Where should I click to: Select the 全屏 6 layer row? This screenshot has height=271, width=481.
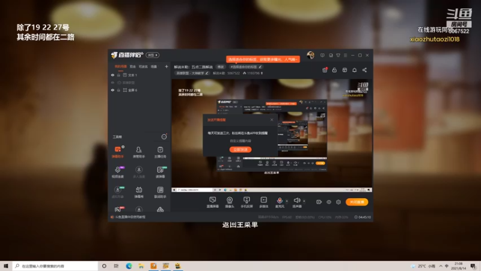coord(139,90)
